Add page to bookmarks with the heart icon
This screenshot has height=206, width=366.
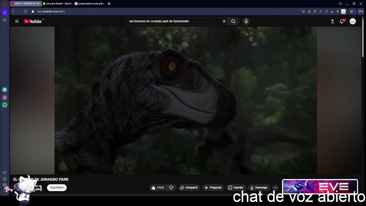[x=326, y=11]
